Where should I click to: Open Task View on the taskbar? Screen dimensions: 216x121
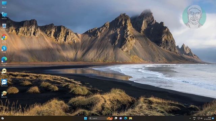(x=116, y=118)
